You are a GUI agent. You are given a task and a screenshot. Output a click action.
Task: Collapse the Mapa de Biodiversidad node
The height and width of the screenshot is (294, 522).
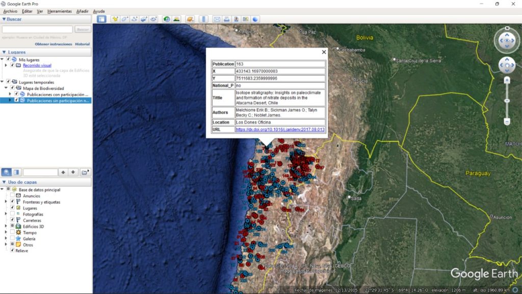point(6,88)
